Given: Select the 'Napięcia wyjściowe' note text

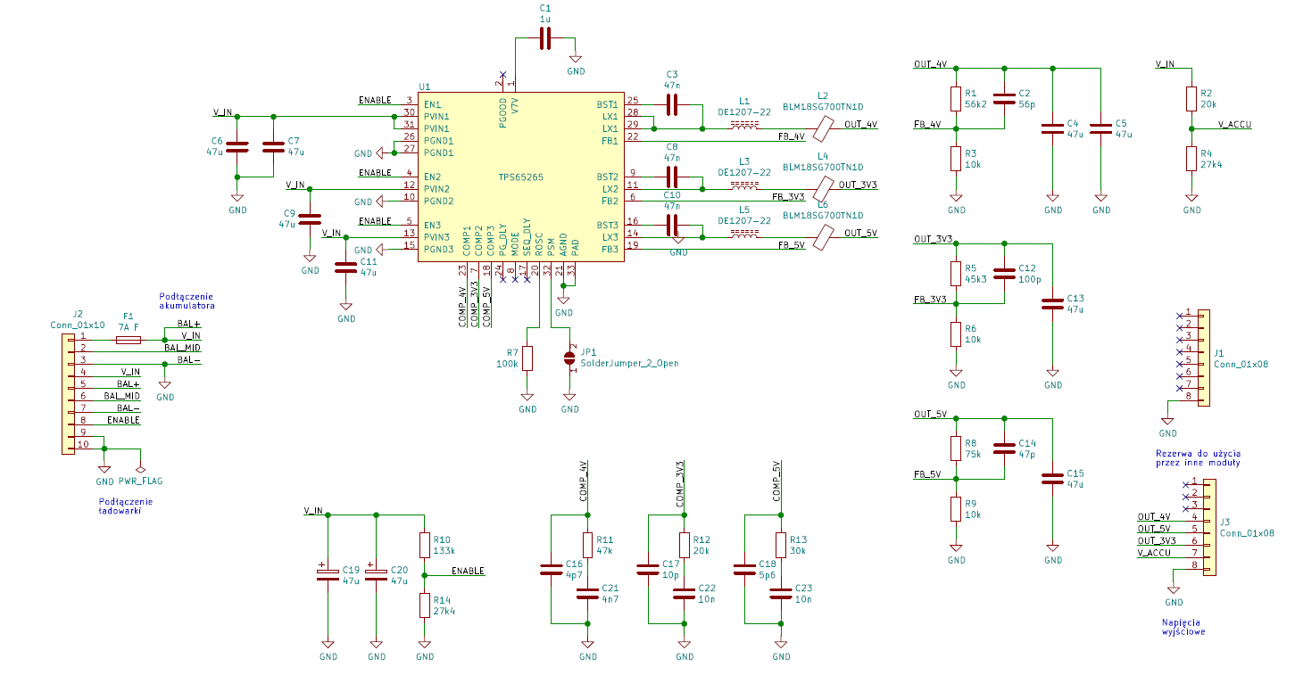Looking at the screenshot, I should (x=1183, y=627).
